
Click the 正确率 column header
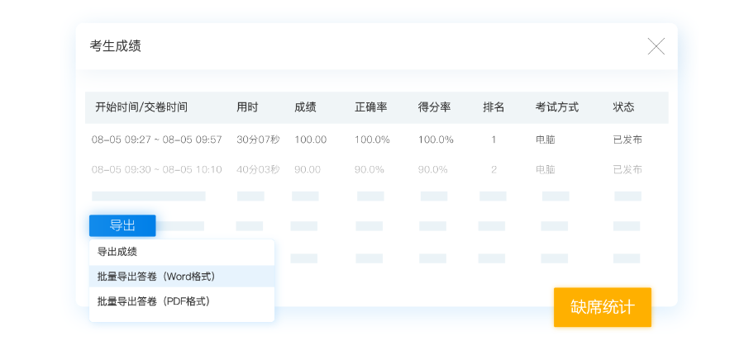pyautogui.click(x=371, y=107)
